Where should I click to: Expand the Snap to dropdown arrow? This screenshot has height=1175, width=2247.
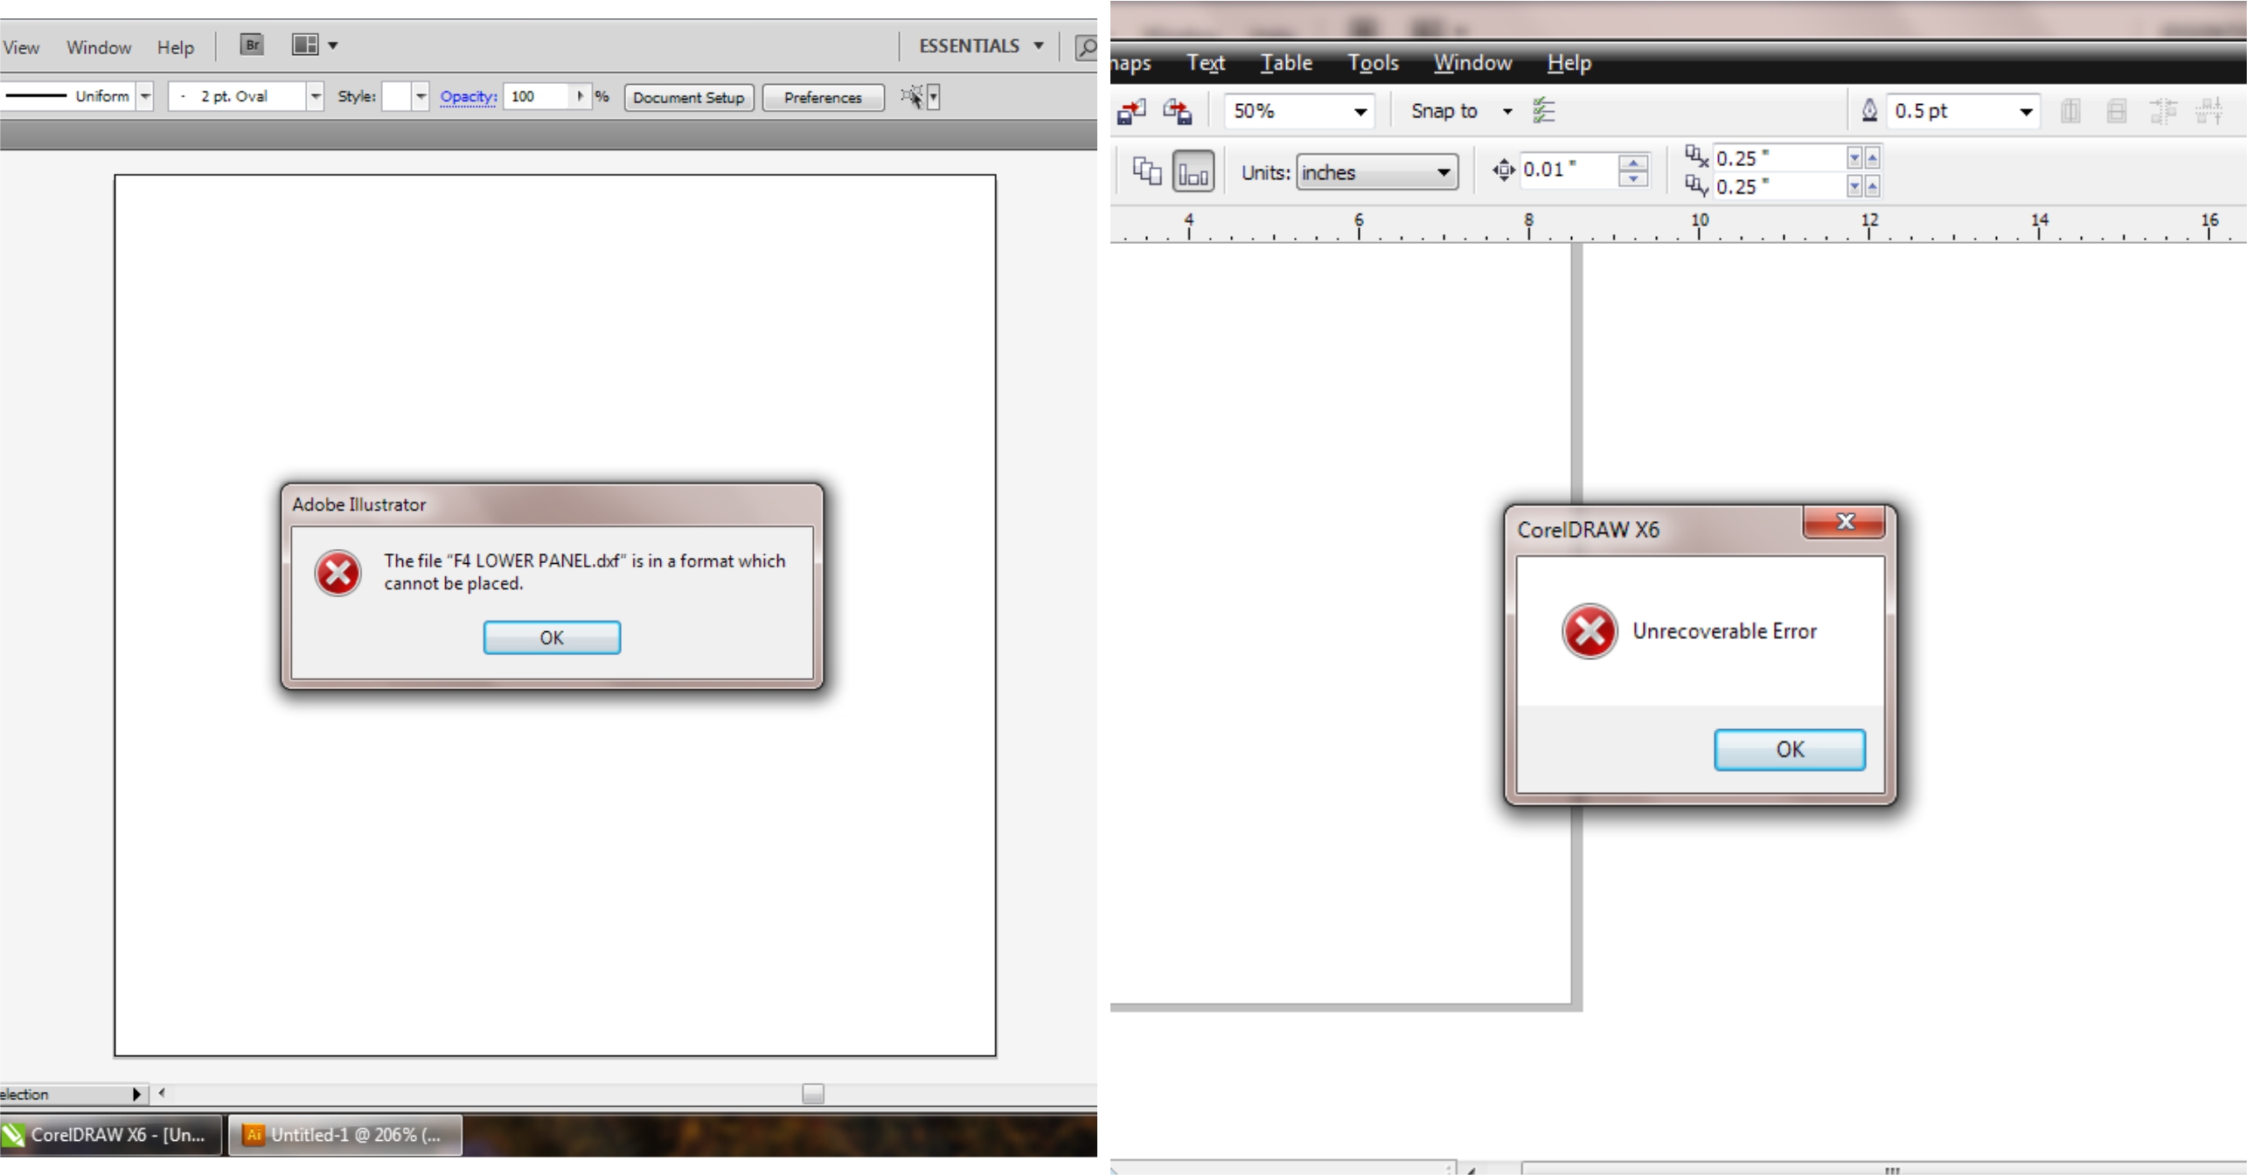coord(1507,112)
